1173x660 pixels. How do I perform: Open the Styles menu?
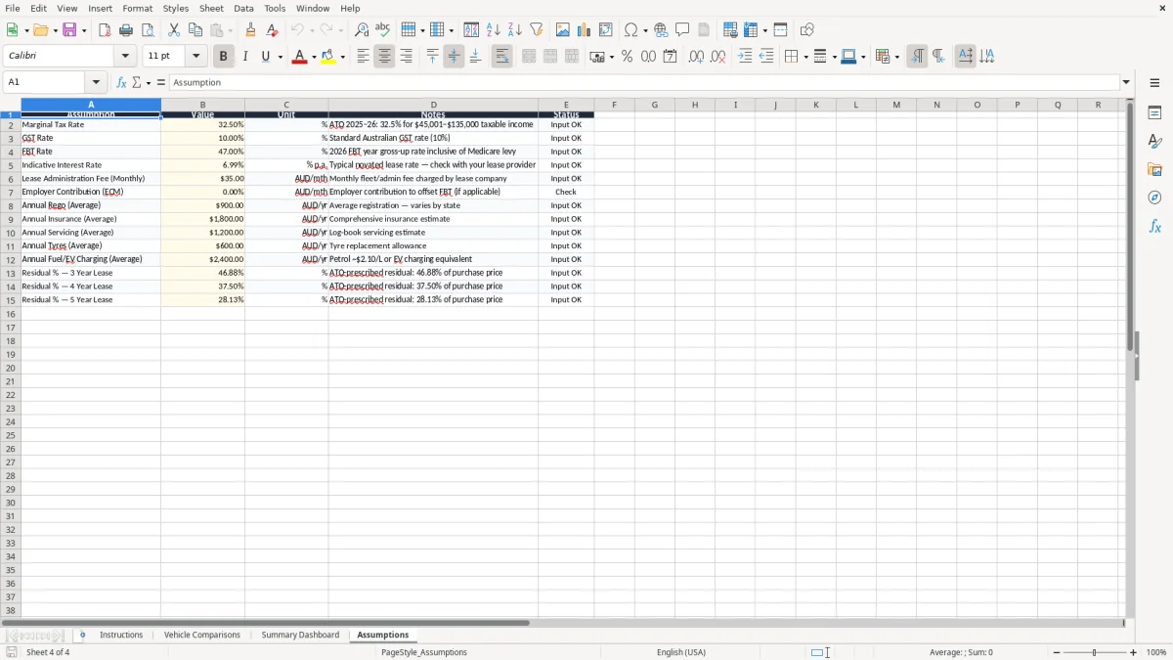click(x=176, y=8)
